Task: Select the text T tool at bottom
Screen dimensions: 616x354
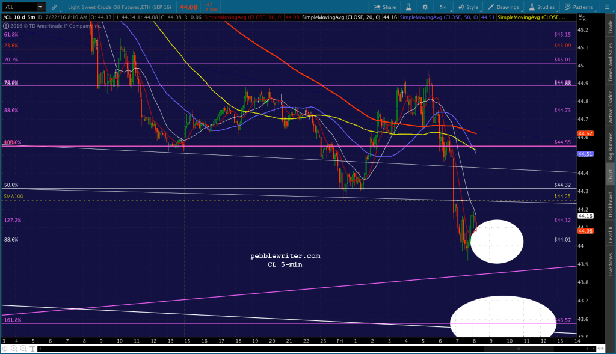Action: pos(32,349)
